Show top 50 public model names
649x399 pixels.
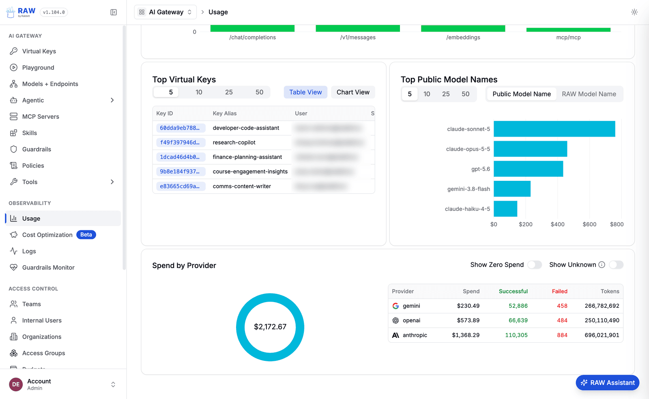[466, 94]
